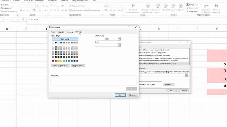Image resolution: width=227 pixels, height=127 pixels.
Task: Click the Формат cells icon in ribbon
Action: [181, 7]
